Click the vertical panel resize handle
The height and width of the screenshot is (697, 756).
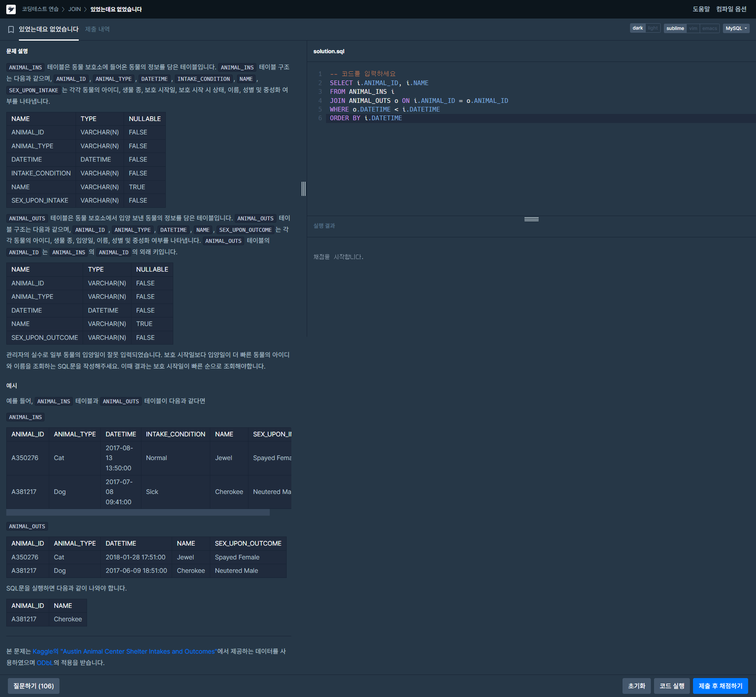click(x=304, y=189)
